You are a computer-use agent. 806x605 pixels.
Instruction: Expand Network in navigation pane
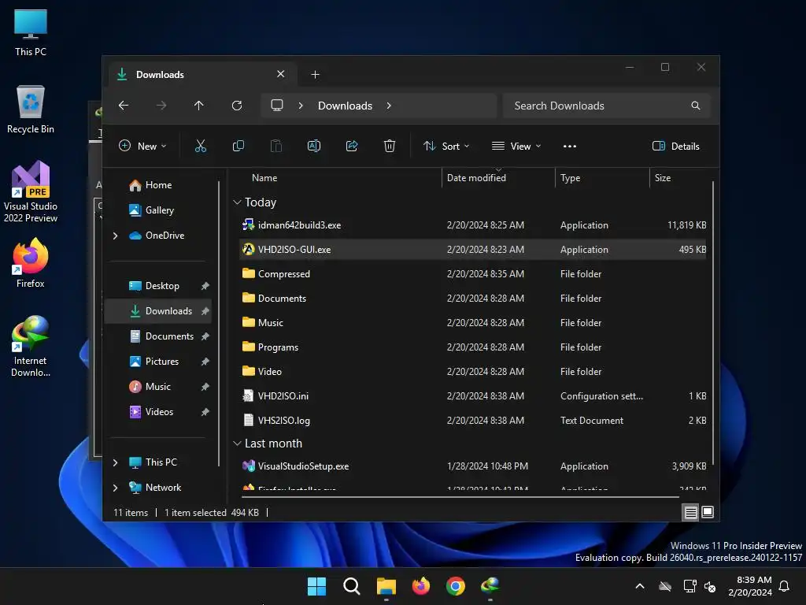click(x=115, y=488)
